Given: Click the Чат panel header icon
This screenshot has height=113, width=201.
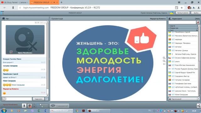Looking at the screenshot, I should (x=3, y=19).
